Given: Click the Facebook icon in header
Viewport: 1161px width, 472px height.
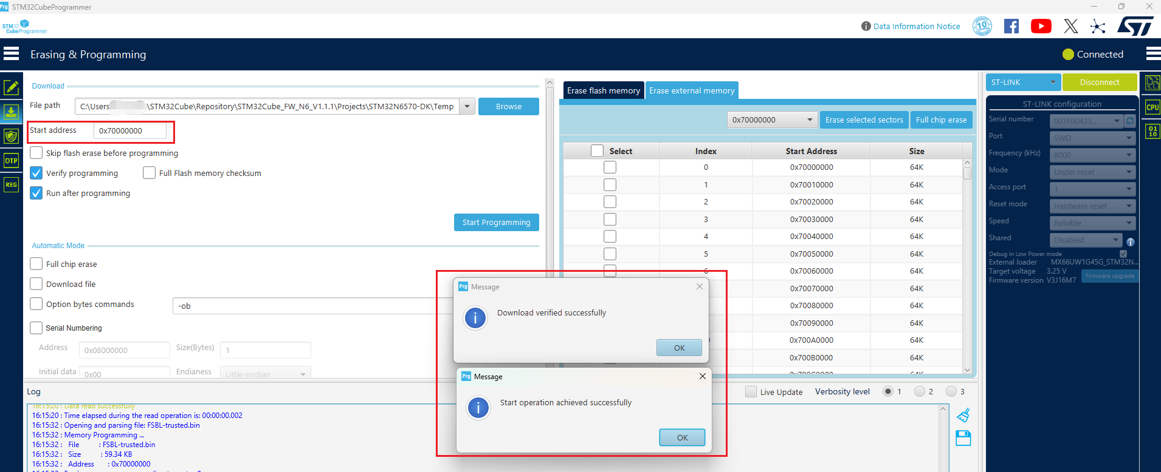Looking at the screenshot, I should pyautogui.click(x=1011, y=26).
